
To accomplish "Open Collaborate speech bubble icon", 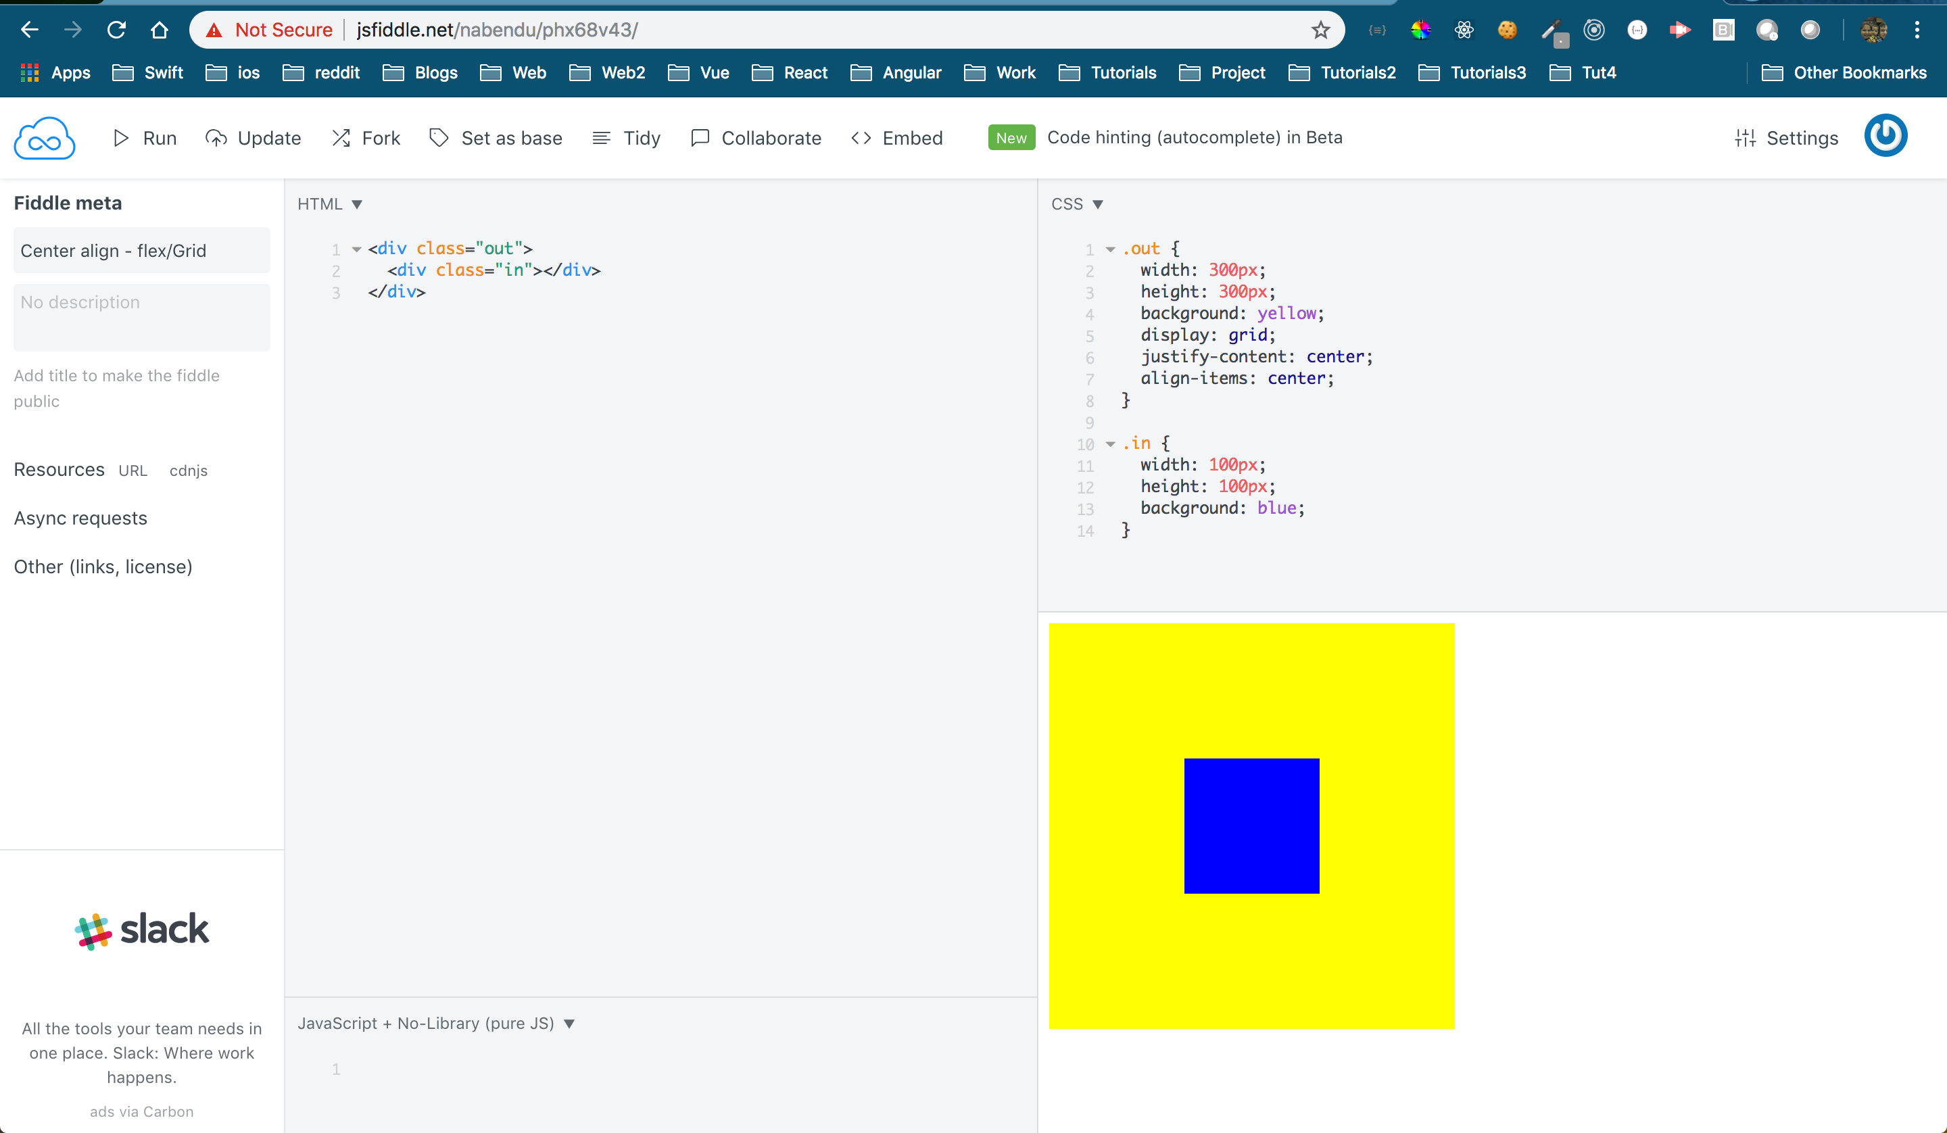I will click(x=700, y=139).
